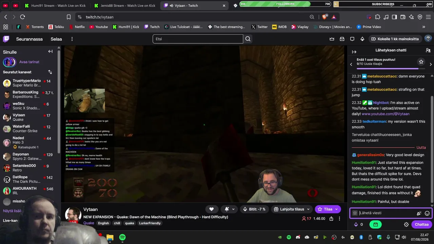434x244 pixels.
Task: Click in the Etsi search field
Action: point(198,39)
